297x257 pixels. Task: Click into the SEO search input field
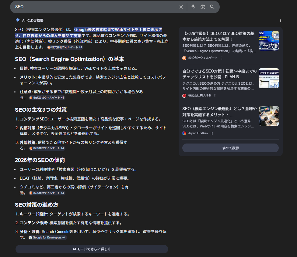(x=91, y=7)
